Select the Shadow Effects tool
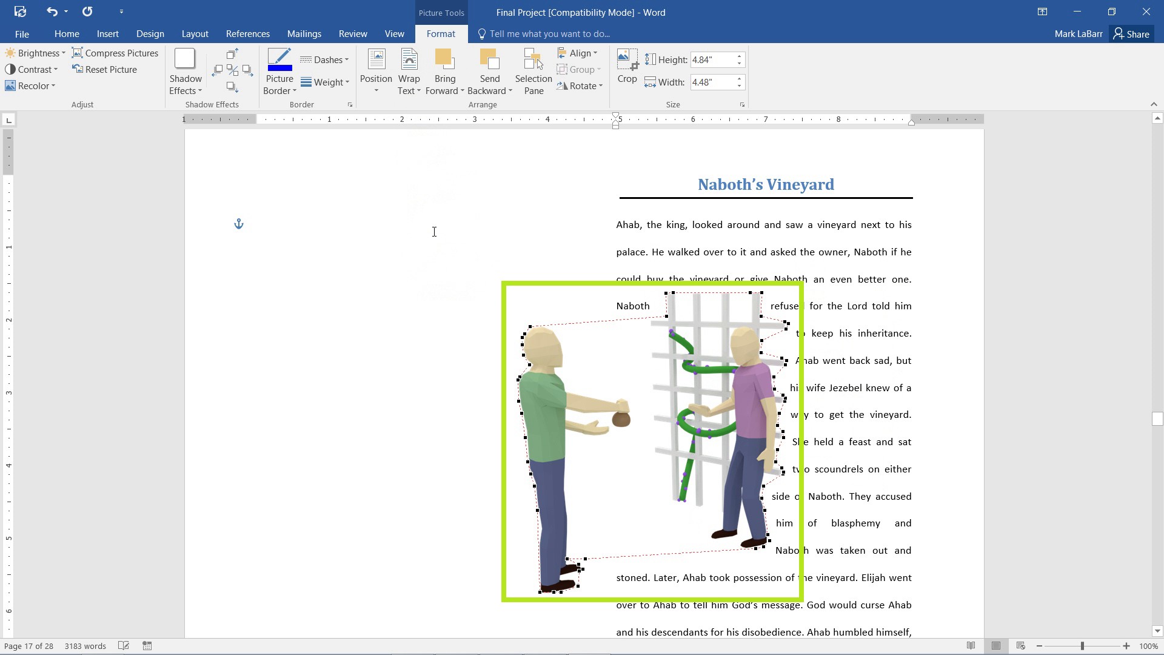The image size is (1164, 655). [185, 71]
